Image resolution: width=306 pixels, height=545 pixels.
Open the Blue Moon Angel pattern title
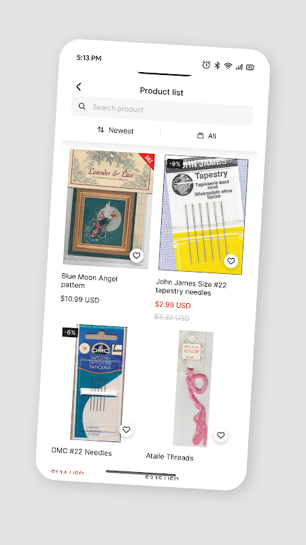coord(89,281)
